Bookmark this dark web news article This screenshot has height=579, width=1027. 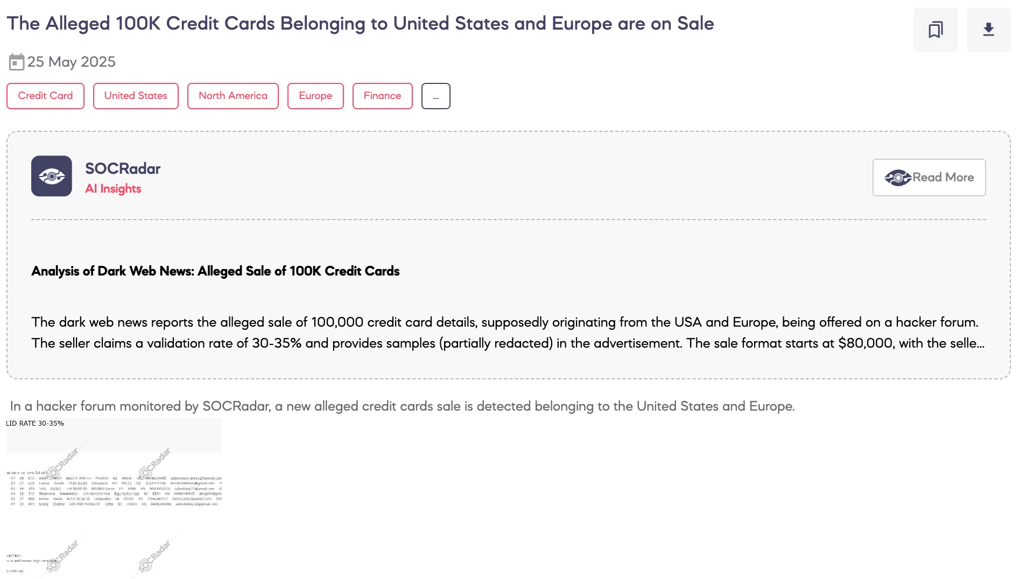click(935, 30)
